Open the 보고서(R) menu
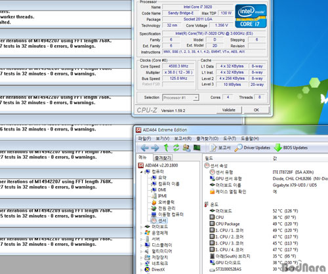Screen dimensions: 328x274 click(183, 138)
